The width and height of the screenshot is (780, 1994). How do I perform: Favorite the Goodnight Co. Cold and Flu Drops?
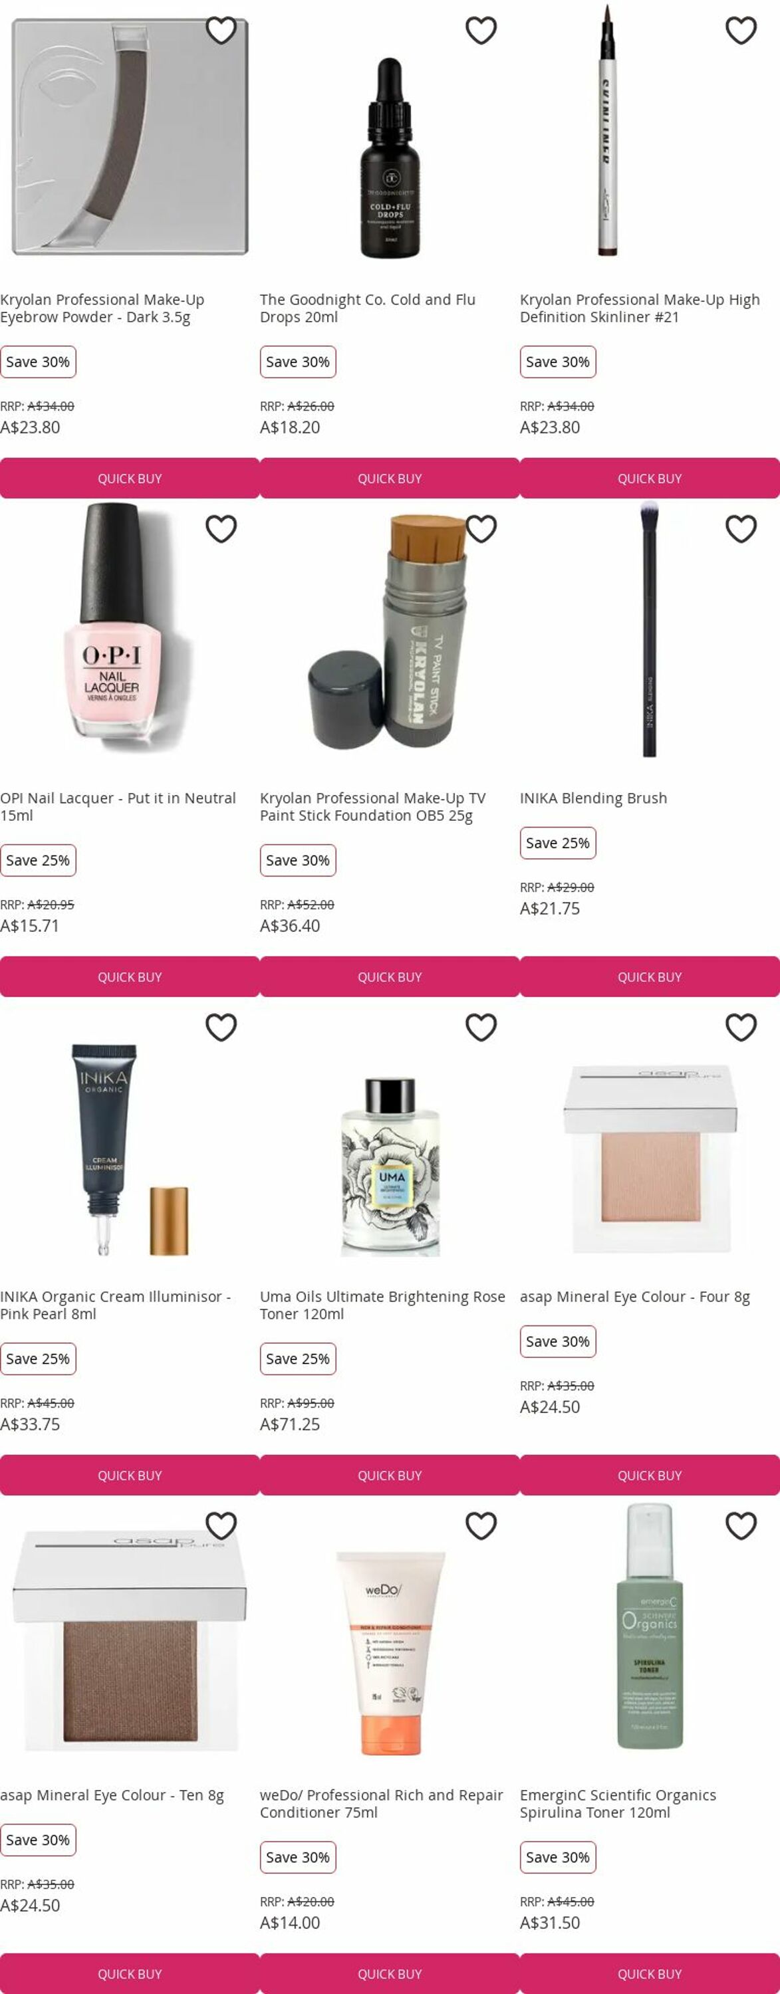[x=481, y=30]
